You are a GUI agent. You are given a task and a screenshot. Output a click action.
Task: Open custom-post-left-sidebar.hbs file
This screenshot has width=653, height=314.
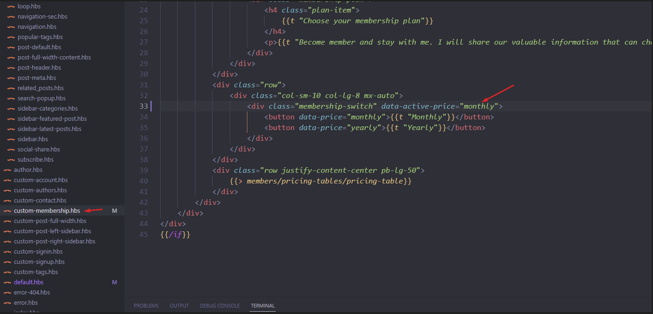coord(52,231)
